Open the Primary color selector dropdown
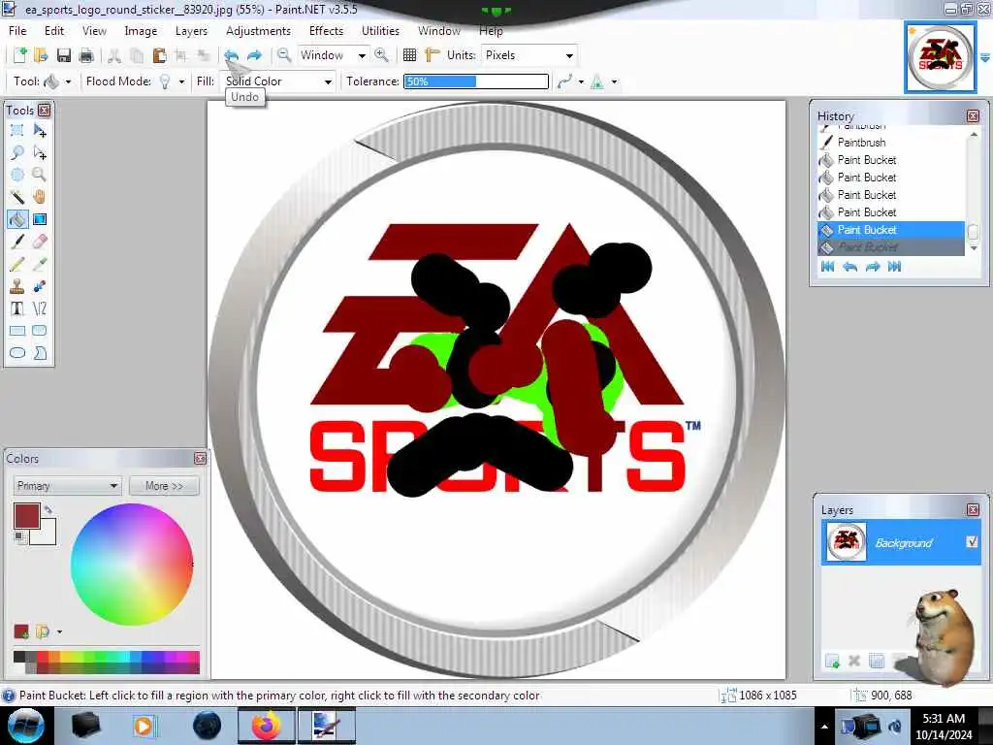993x745 pixels. [67, 486]
